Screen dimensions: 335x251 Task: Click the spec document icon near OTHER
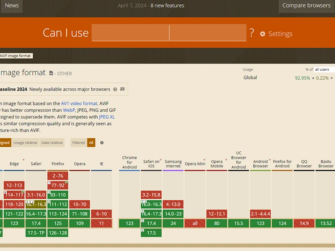51,73
